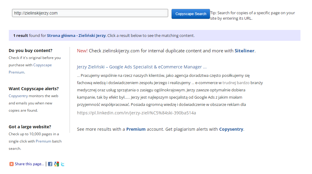Share the page via Google icon

(x=57, y=164)
